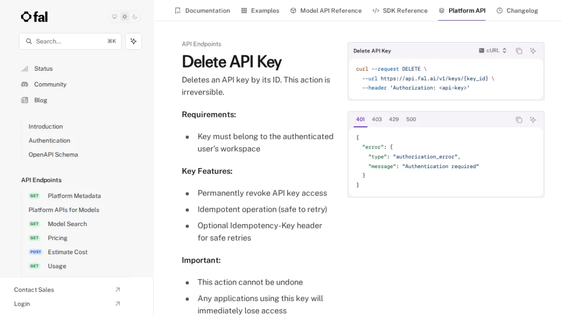Click the "Important:" subheading
The height and width of the screenshot is (316, 562).
pos(201,260)
